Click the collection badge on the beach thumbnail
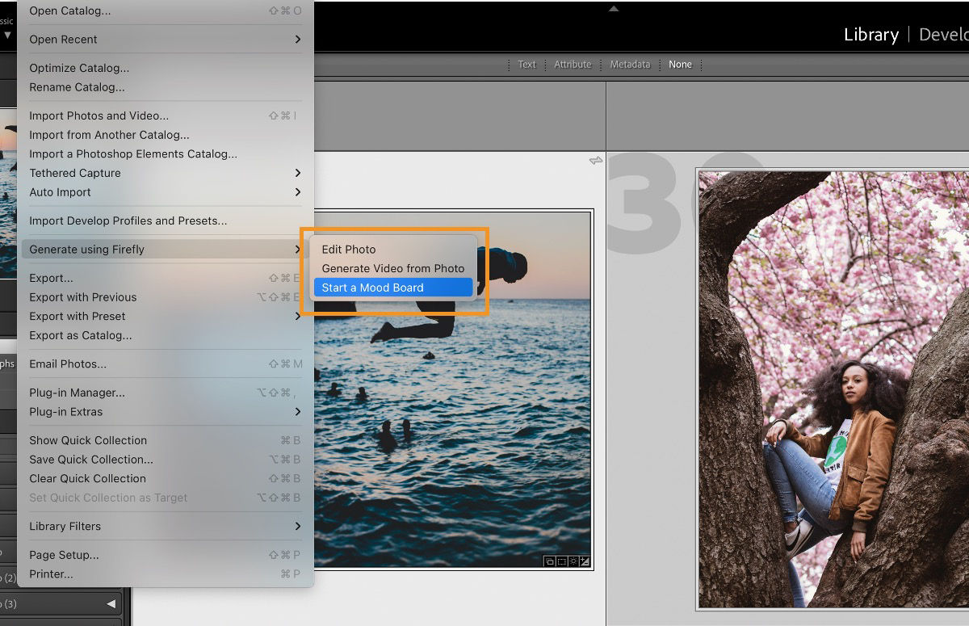Viewport: 969px width, 626px height. click(549, 561)
